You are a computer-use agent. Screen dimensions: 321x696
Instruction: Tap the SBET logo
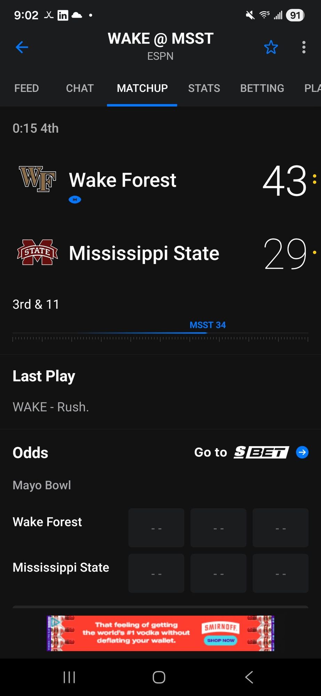262,452
